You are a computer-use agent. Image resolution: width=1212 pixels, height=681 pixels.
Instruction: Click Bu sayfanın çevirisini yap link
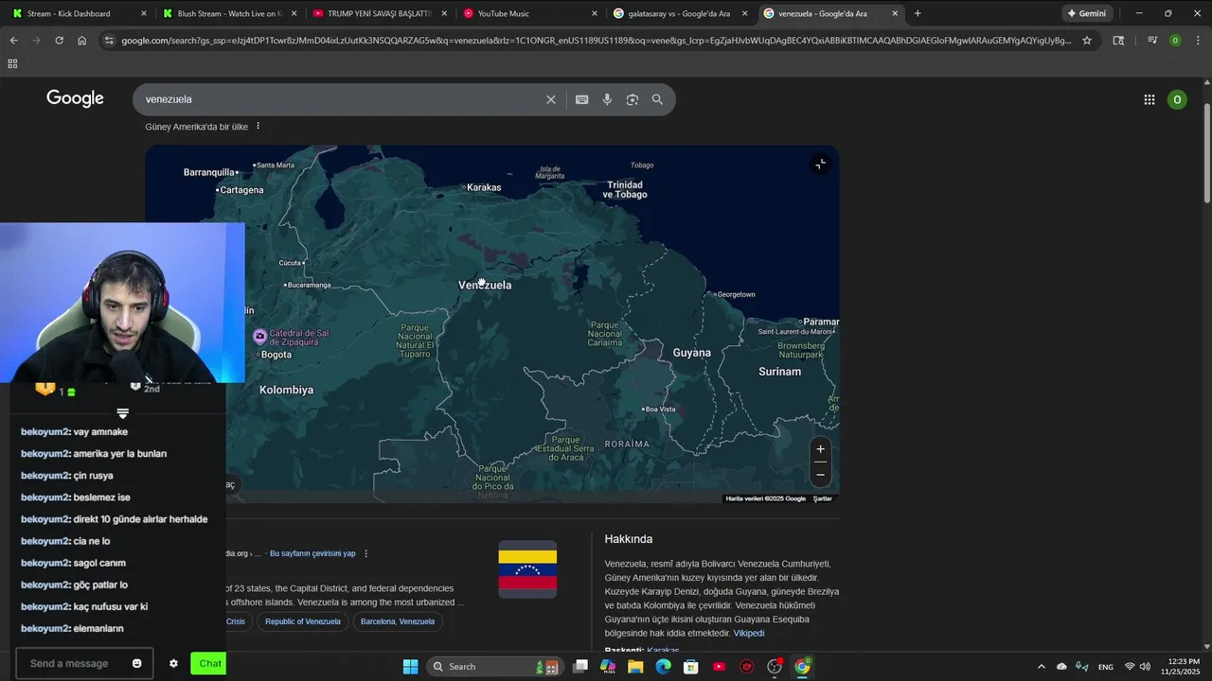pos(312,553)
